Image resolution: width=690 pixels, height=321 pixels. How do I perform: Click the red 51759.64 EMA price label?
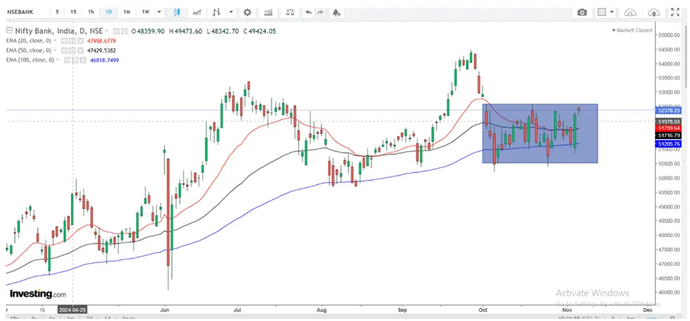click(669, 128)
